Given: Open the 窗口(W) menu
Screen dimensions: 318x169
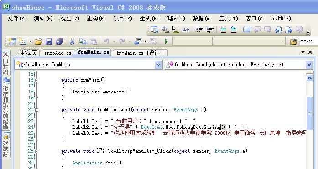Looking at the screenshot, I should (x=255, y=19).
